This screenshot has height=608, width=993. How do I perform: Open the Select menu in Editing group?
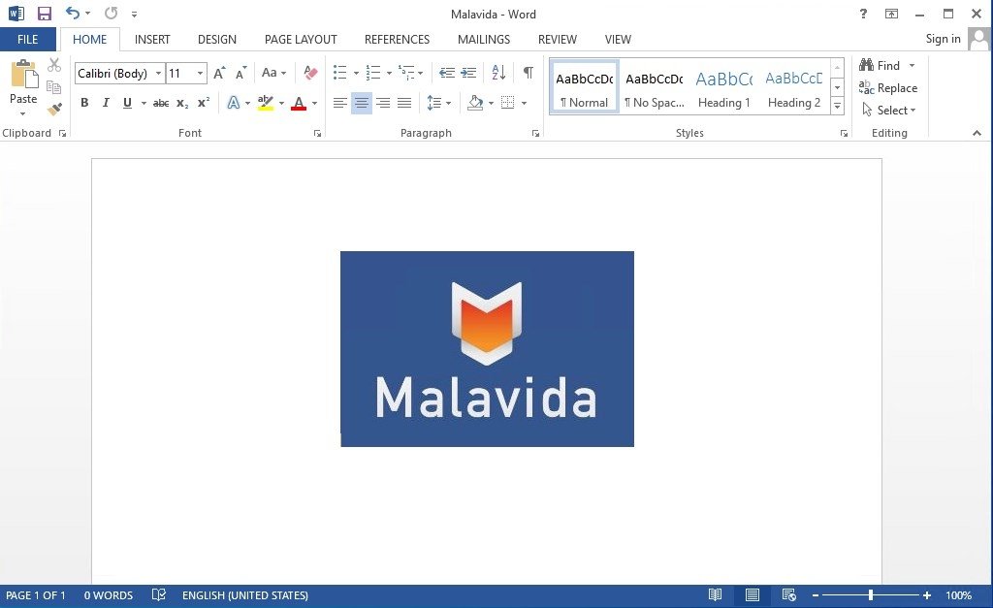pyautogui.click(x=888, y=110)
